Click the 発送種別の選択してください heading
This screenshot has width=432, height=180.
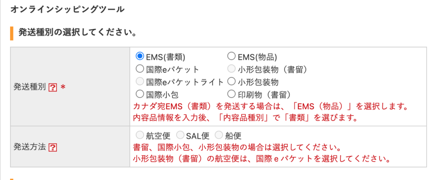78,33
